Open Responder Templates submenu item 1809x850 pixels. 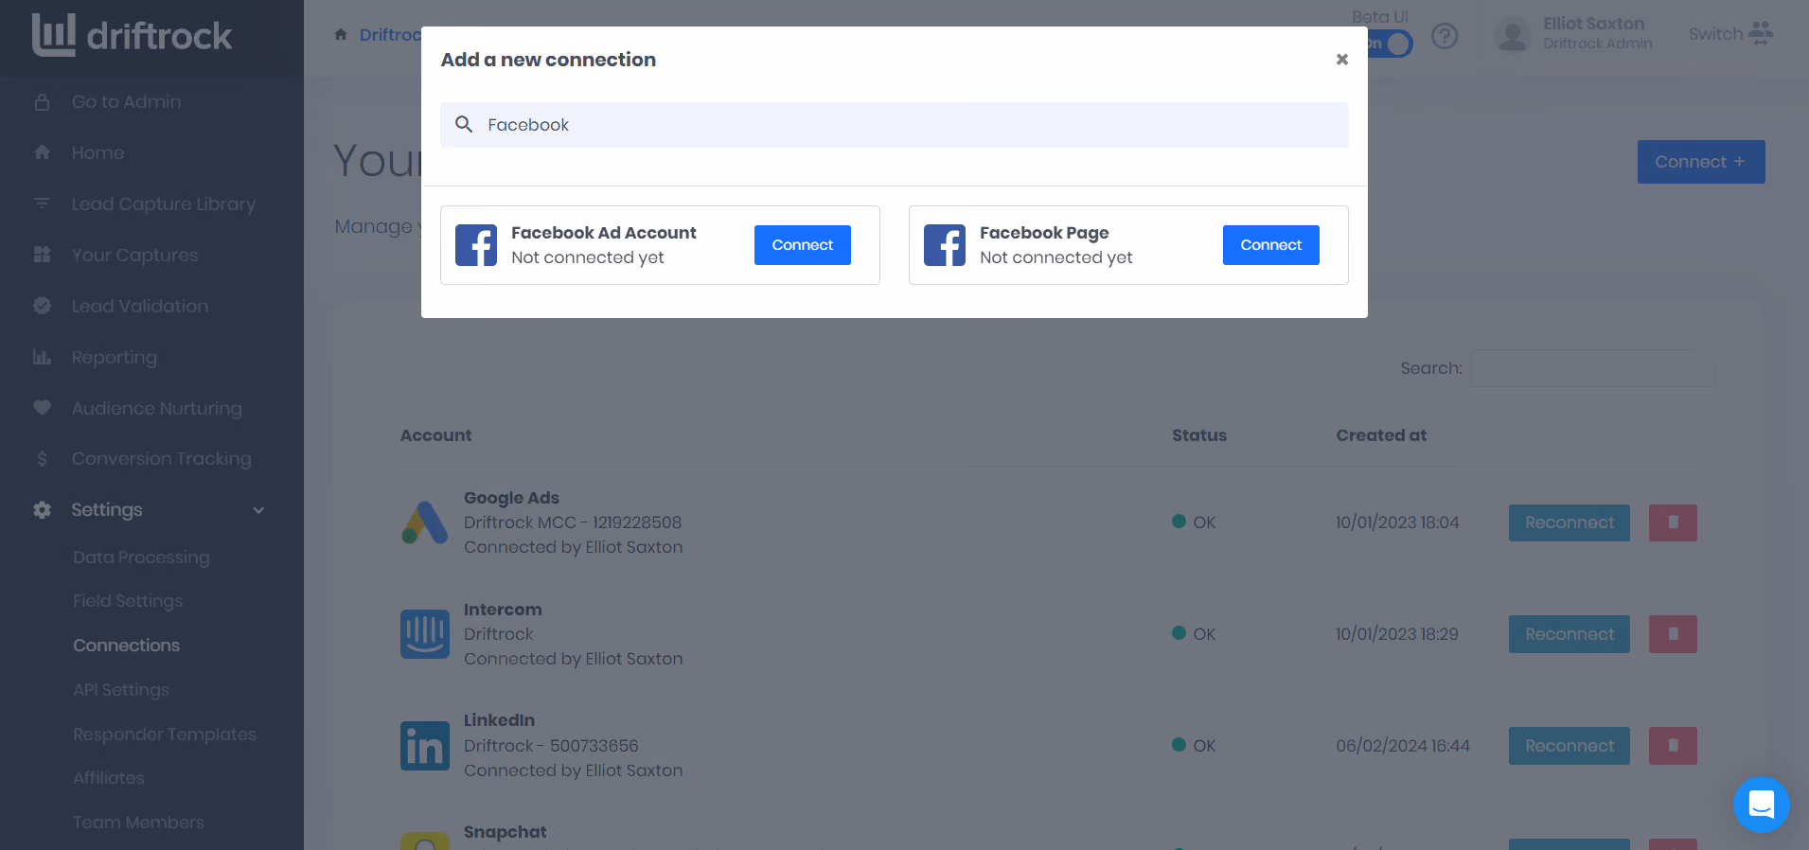tap(165, 735)
